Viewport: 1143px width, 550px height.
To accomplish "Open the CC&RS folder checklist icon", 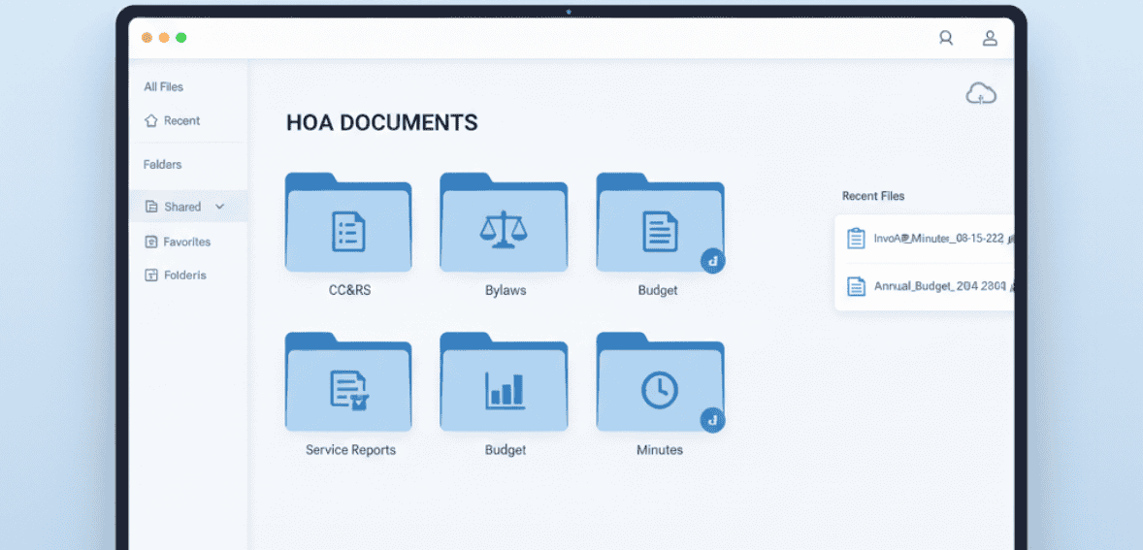I will click(x=348, y=232).
